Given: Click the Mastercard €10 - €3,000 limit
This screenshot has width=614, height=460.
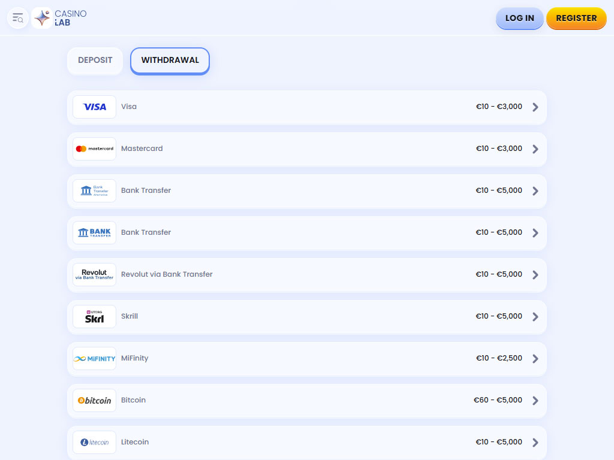Looking at the screenshot, I should (499, 149).
